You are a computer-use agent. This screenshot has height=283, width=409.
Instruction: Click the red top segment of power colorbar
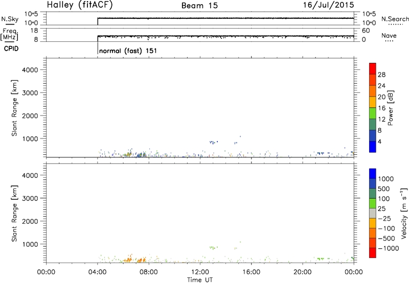click(373, 68)
